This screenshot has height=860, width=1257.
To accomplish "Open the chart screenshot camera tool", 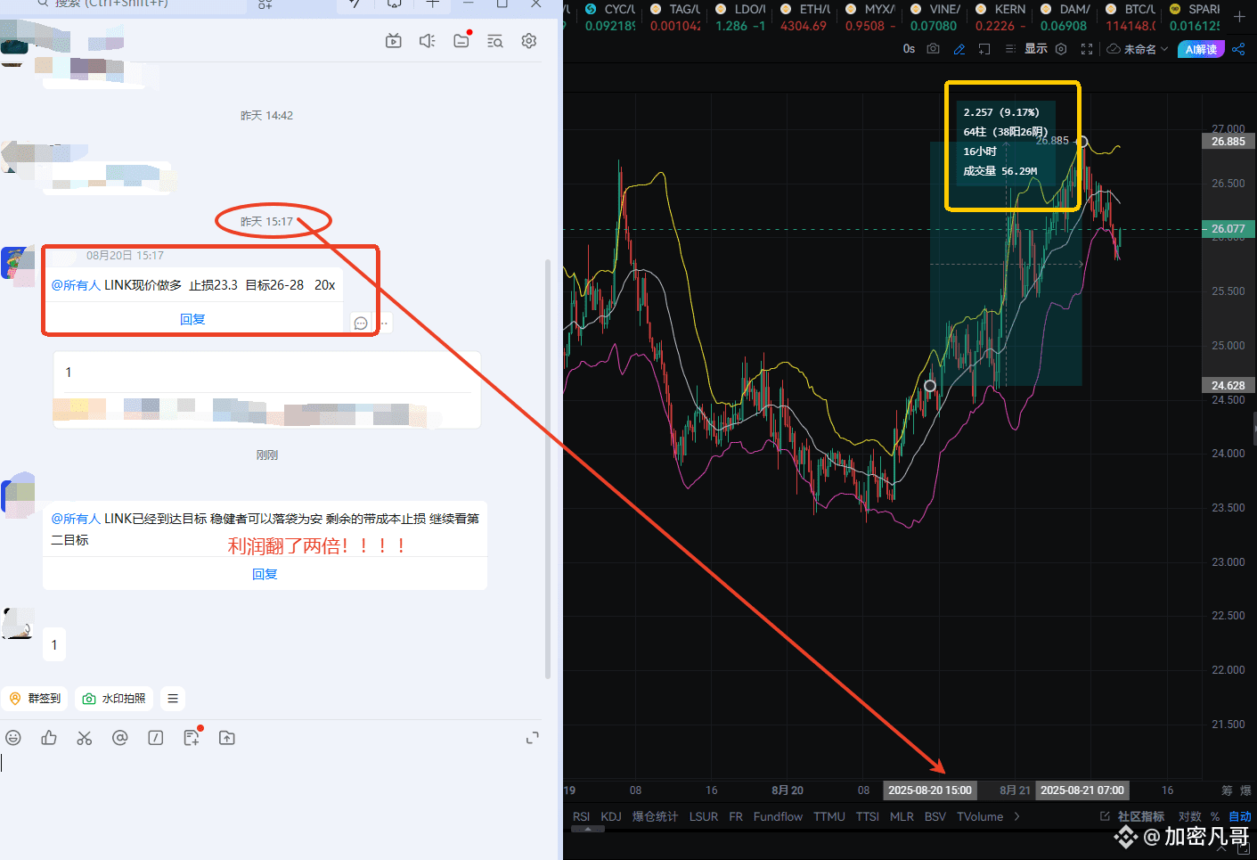I will [x=933, y=49].
